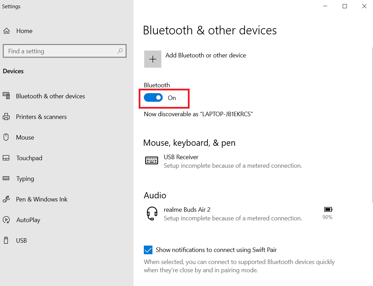
Task: Click the USB Receiver keyboard icon
Action: 151,161
